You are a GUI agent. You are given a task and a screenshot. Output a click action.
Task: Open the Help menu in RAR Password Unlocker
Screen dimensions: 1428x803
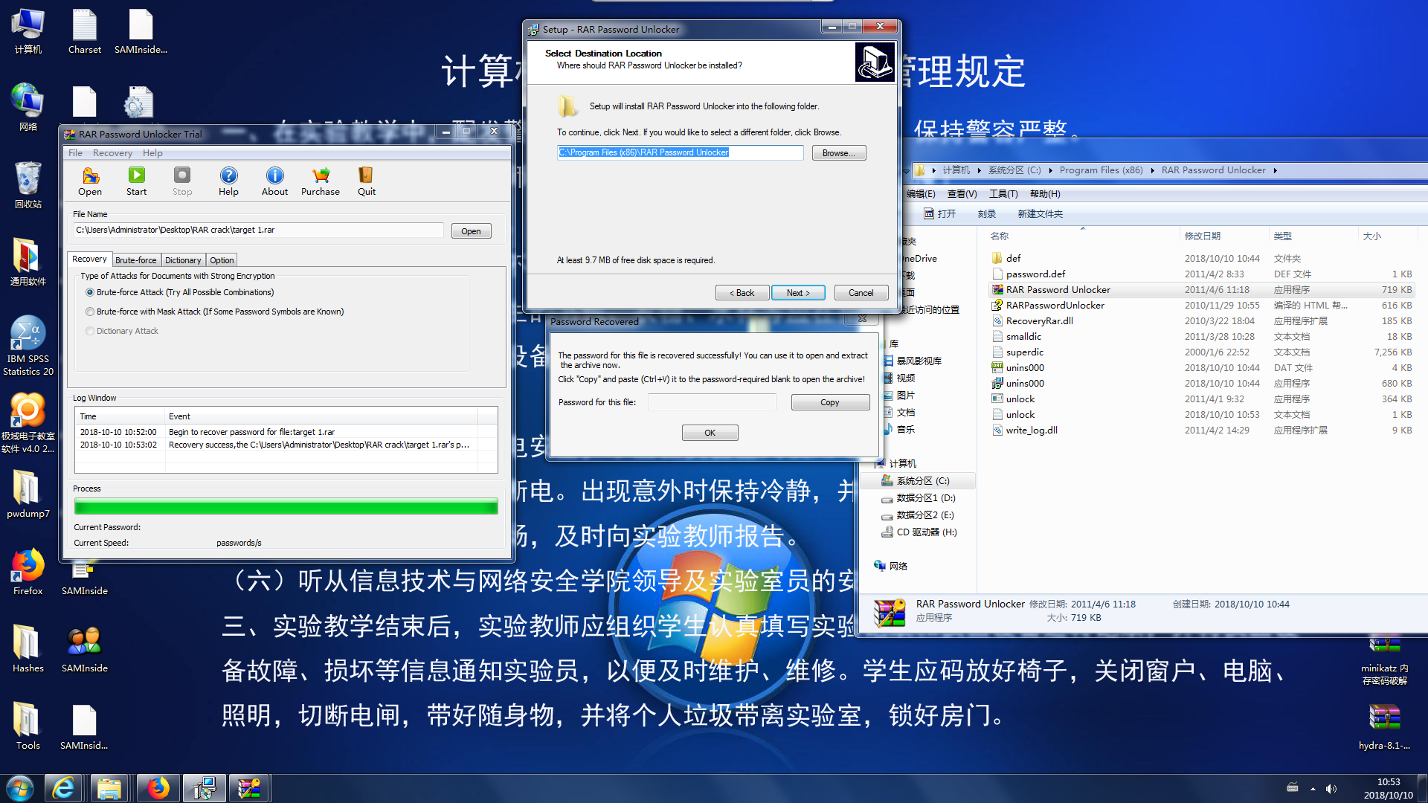point(152,153)
